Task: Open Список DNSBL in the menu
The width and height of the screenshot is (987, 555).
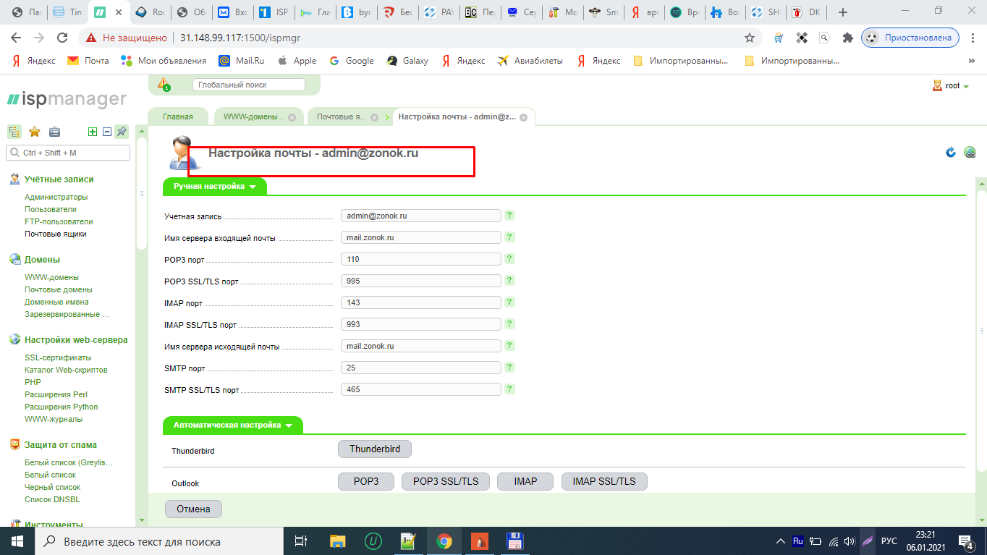Action: tap(52, 499)
